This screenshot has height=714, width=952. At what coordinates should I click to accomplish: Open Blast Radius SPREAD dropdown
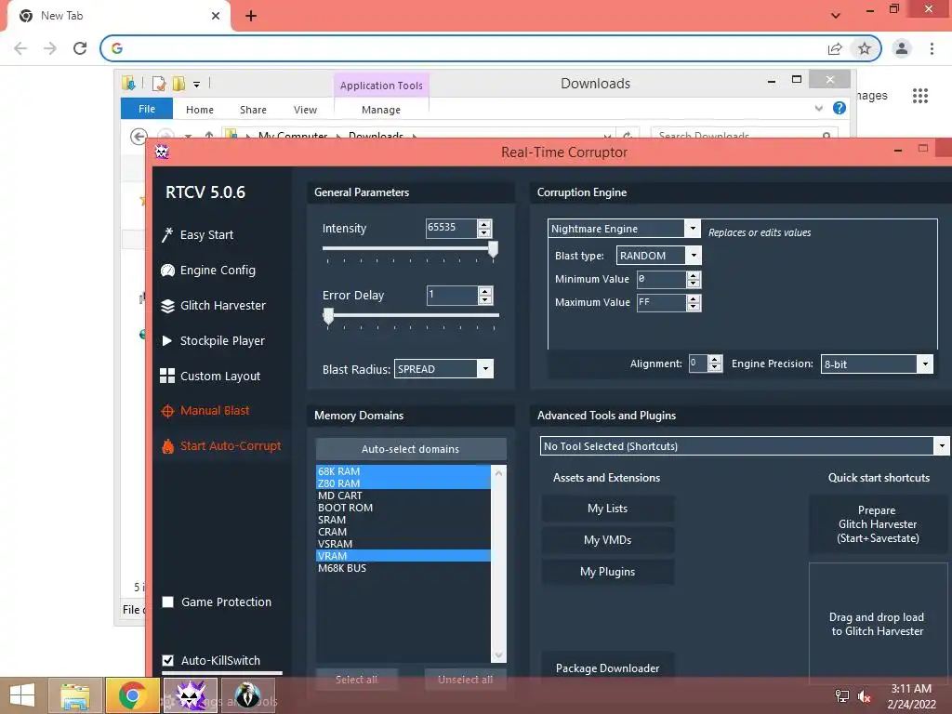(x=485, y=368)
